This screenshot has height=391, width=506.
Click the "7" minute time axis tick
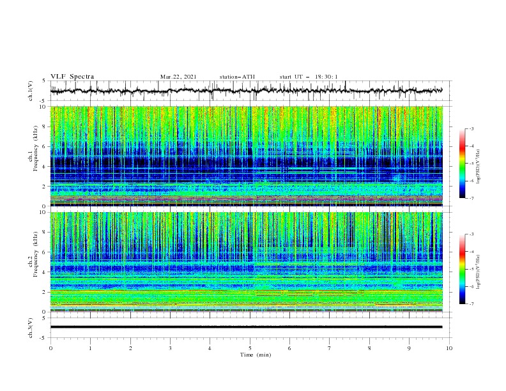point(330,348)
